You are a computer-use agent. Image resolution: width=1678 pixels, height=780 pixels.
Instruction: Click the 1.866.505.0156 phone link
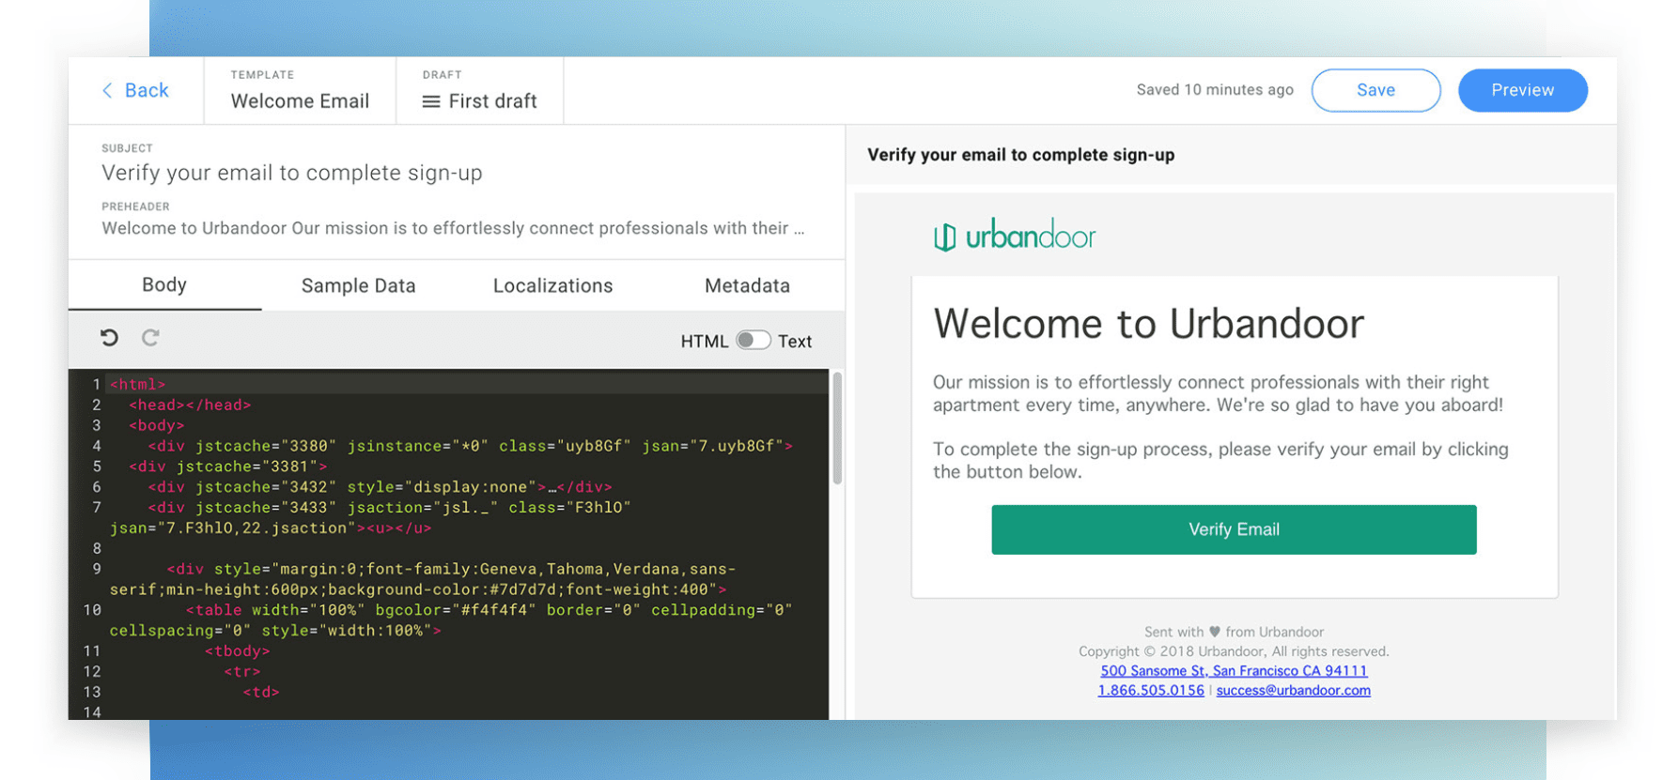tap(1151, 690)
